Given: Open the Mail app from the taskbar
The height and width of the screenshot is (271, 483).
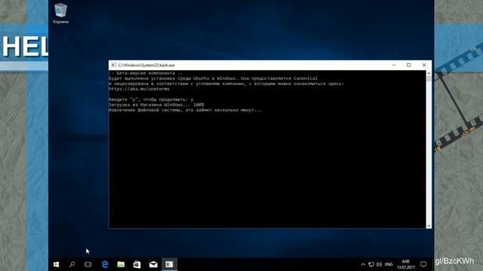Looking at the screenshot, I should pyautogui.click(x=153, y=264).
